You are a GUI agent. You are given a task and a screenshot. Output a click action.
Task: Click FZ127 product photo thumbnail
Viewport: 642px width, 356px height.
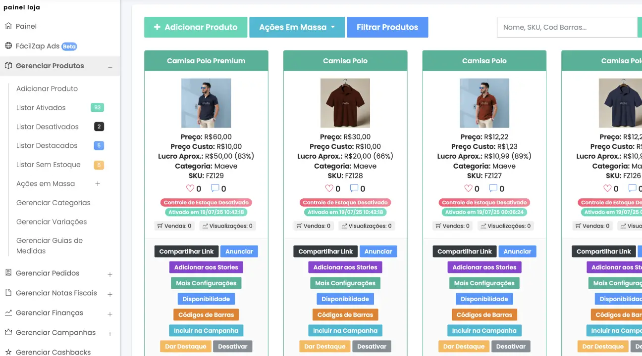pos(484,103)
